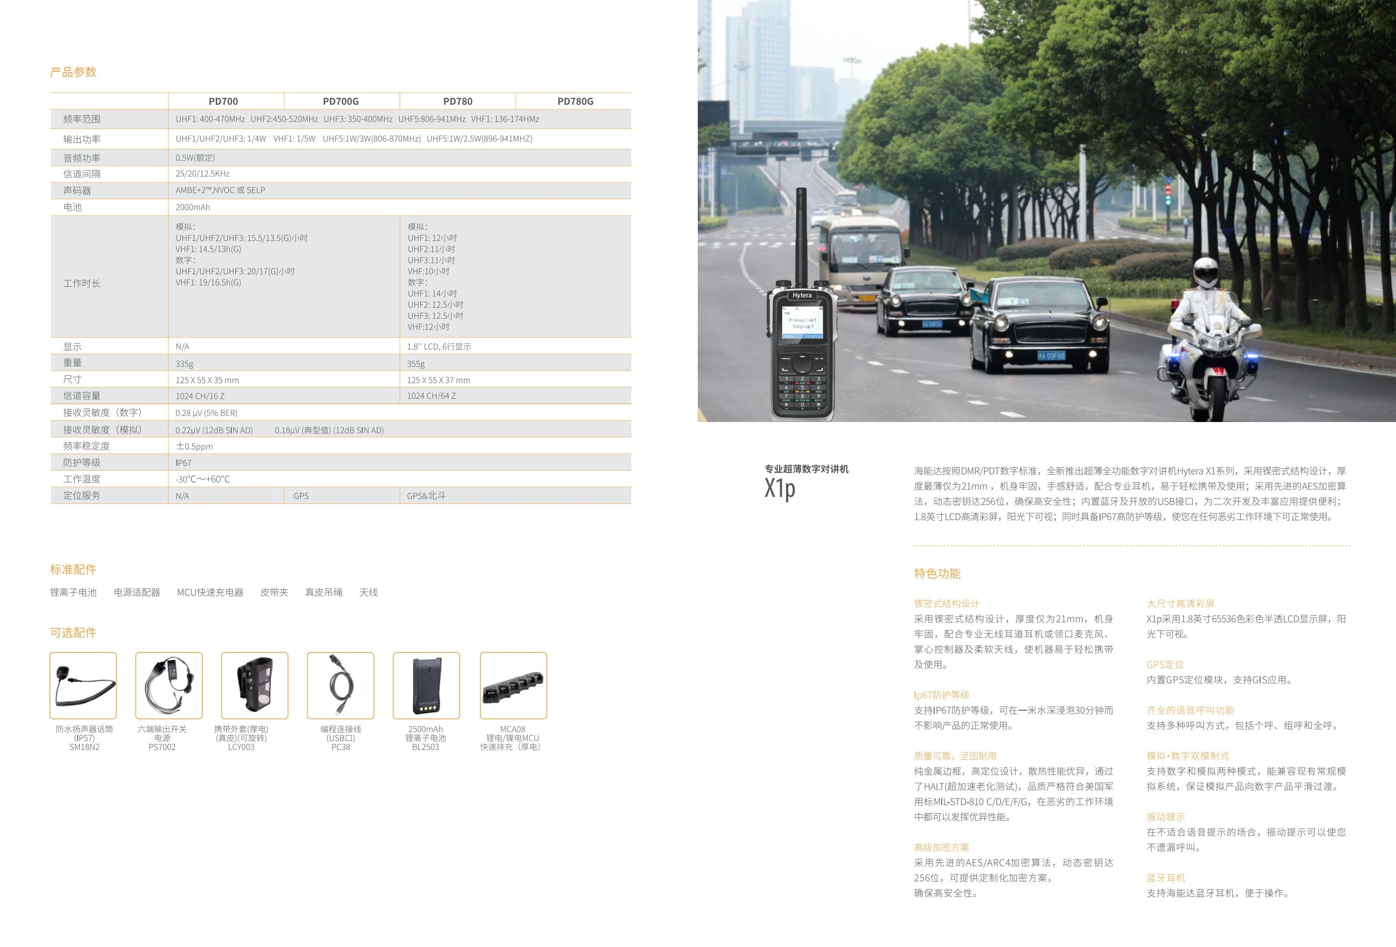Click the PD780 column header
This screenshot has height=947, width=1396.
tap(458, 101)
